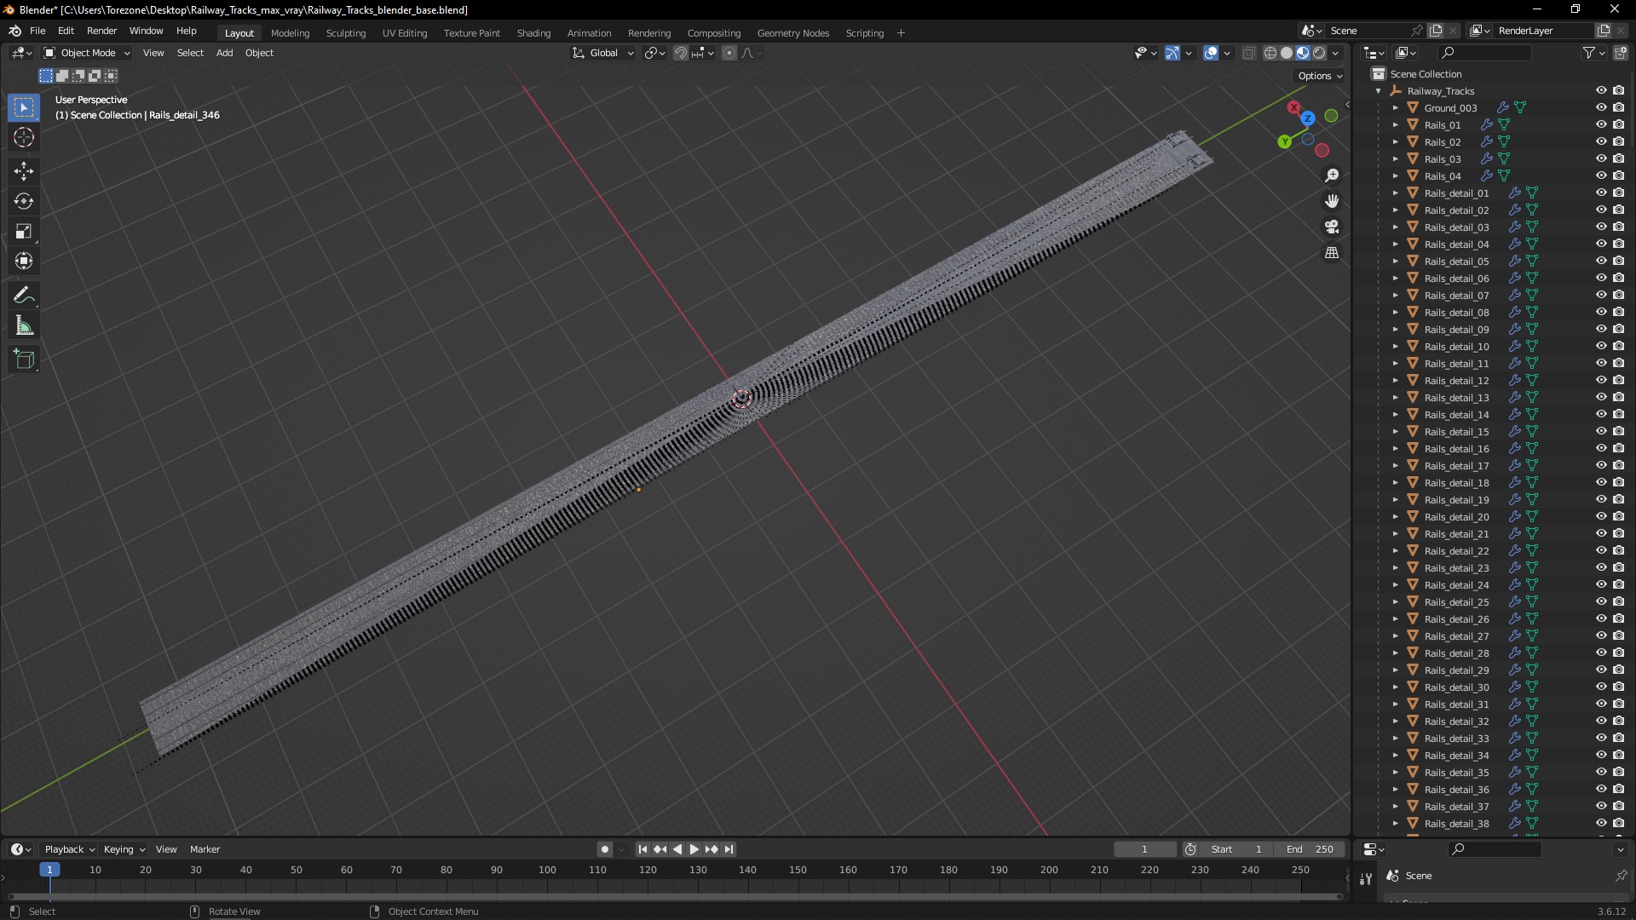Disable rendering for Rails_04 camera icon
Image resolution: width=1636 pixels, height=920 pixels.
point(1618,176)
